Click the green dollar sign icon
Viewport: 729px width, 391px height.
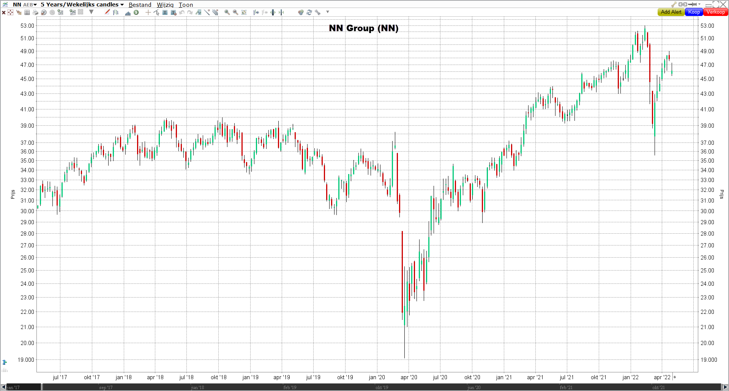136,13
